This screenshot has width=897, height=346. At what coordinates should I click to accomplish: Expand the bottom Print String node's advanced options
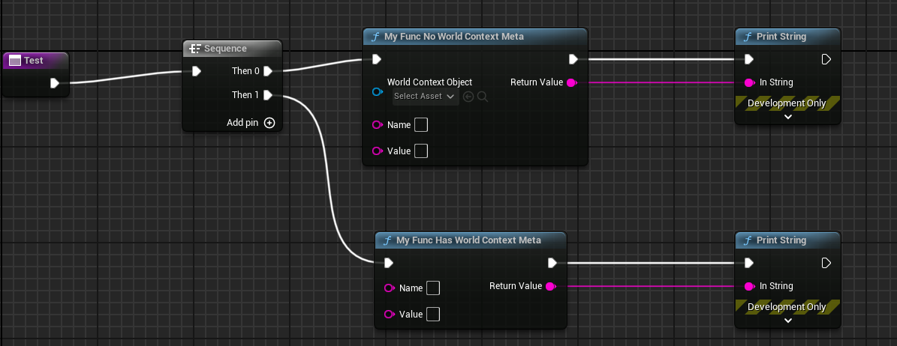tap(787, 321)
